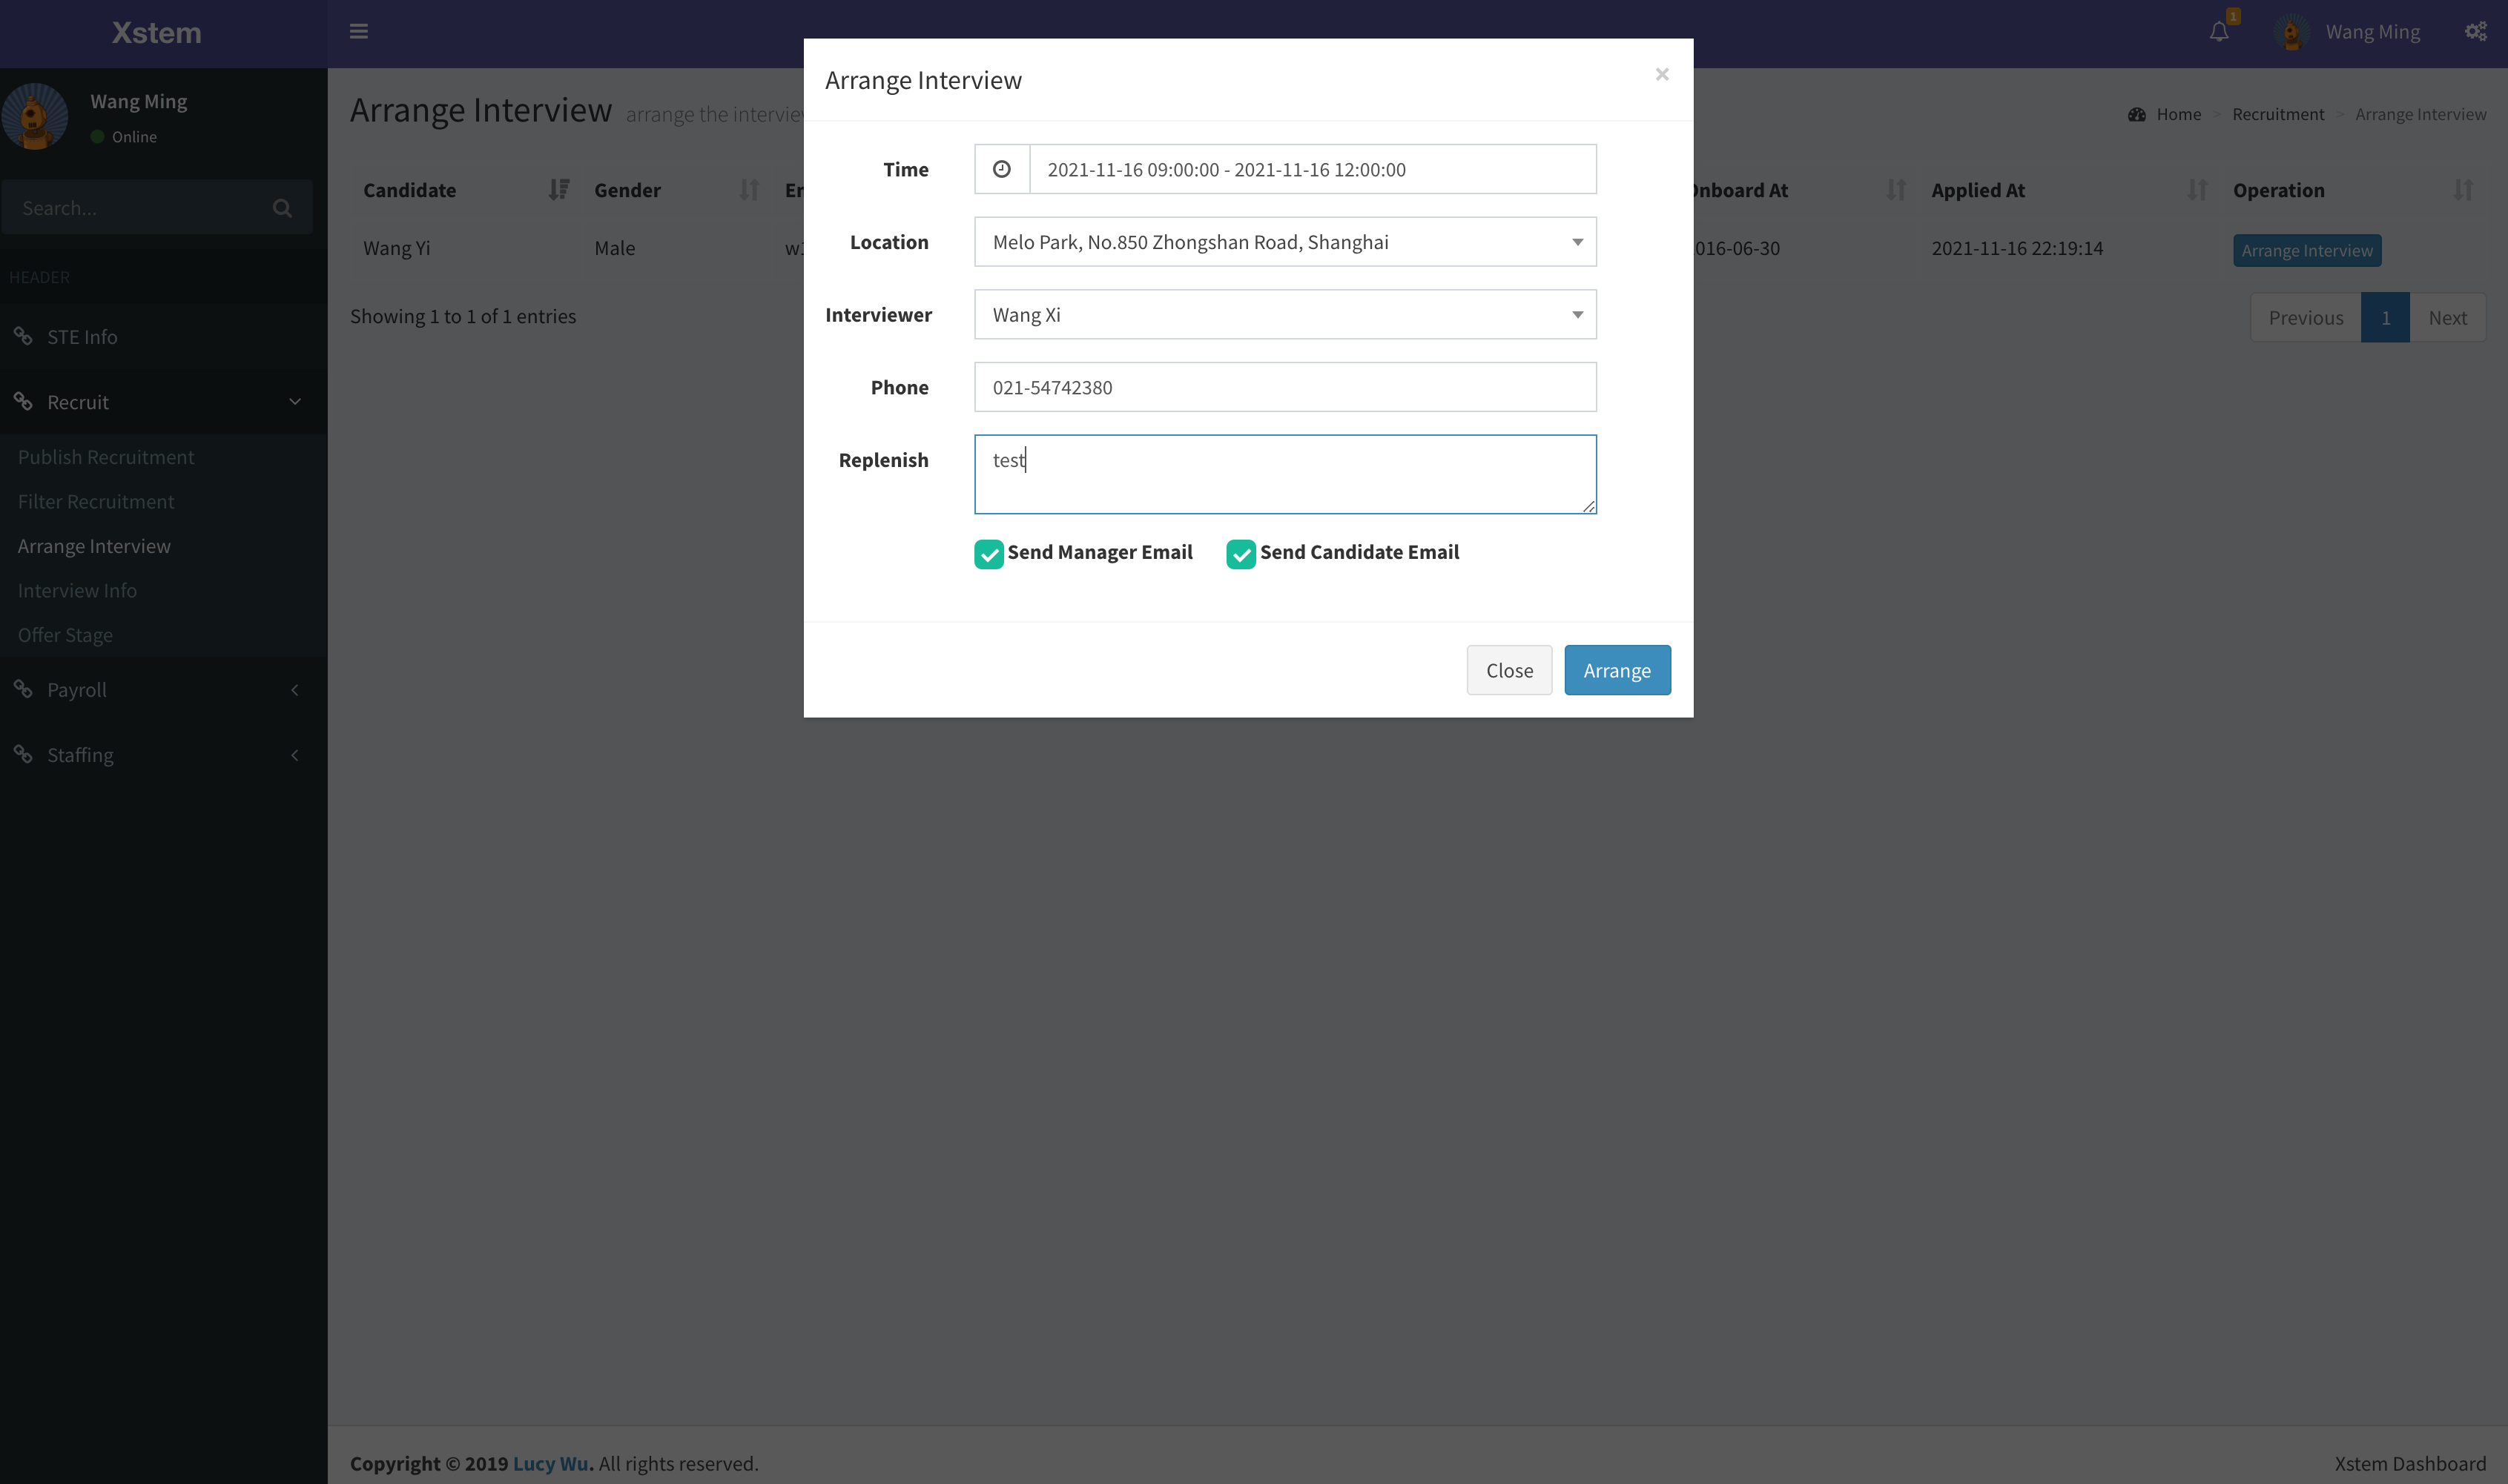Click Xstem Dashboard footer text
Image resolution: width=2508 pixels, height=1484 pixels.
2410,1463
